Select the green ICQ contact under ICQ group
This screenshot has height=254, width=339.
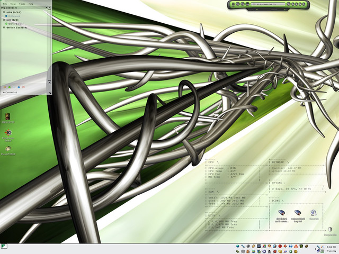(x=14, y=24)
